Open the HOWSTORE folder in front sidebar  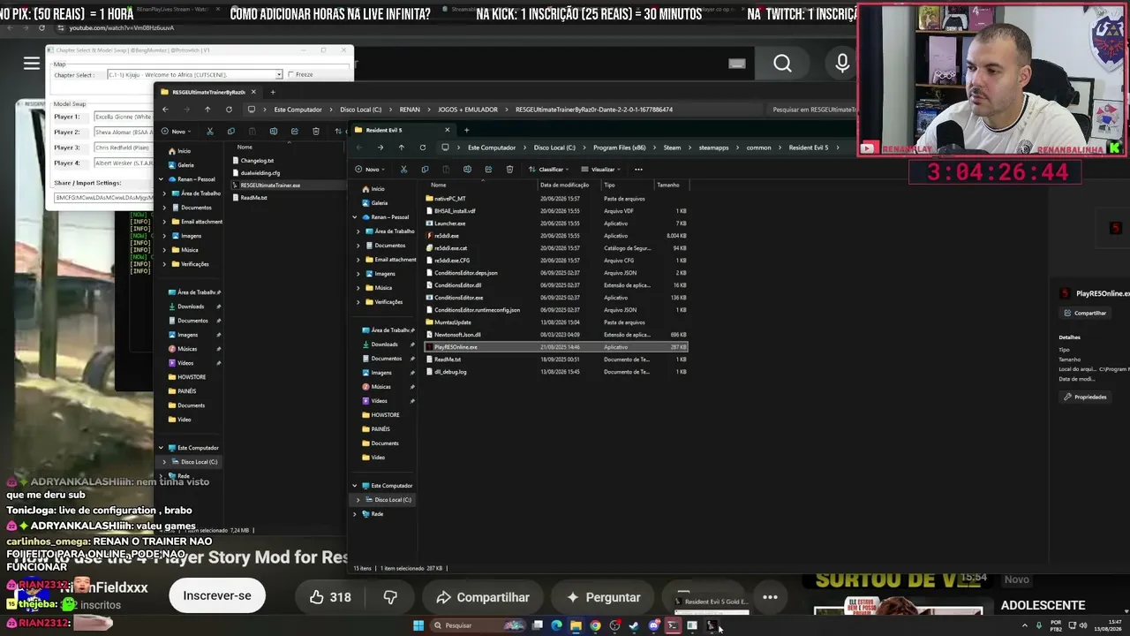coord(385,415)
